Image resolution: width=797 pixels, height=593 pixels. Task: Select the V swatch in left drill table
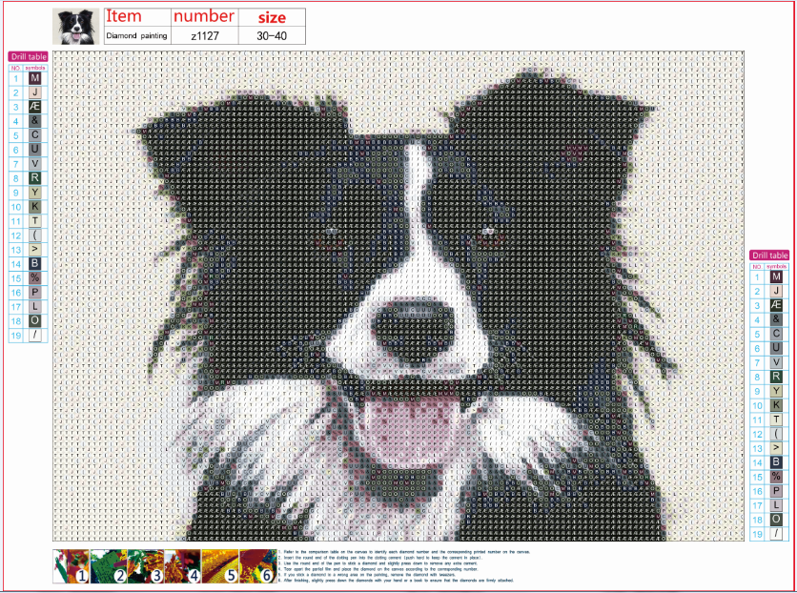[34, 164]
